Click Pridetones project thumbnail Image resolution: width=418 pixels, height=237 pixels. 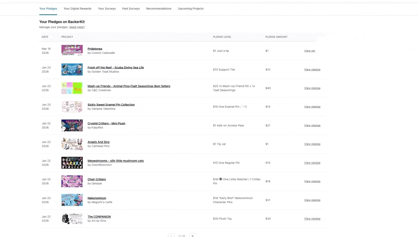pyautogui.click(x=72, y=51)
